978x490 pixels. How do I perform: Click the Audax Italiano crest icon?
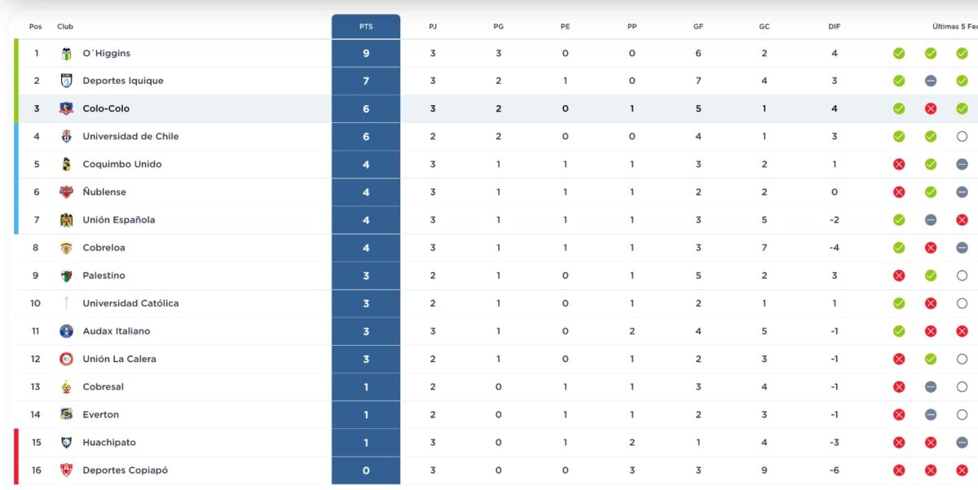[67, 331]
